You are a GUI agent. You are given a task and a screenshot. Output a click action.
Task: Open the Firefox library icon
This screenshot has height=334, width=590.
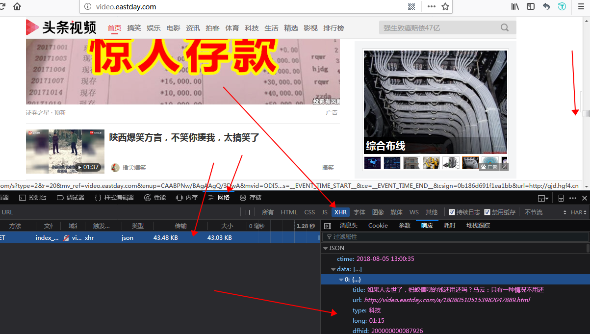click(515, 6)
